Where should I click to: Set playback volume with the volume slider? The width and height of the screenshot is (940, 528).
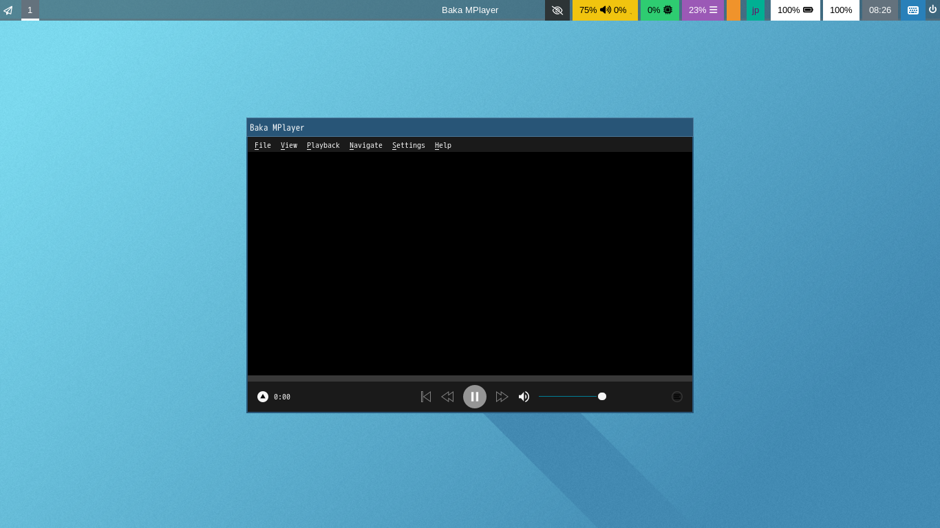(572, 397)
